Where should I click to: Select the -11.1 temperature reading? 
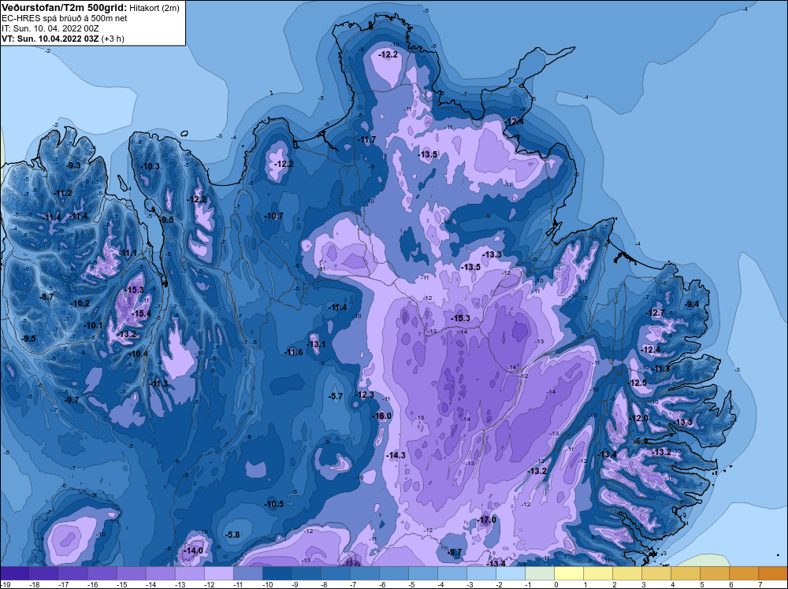(128, 253)
